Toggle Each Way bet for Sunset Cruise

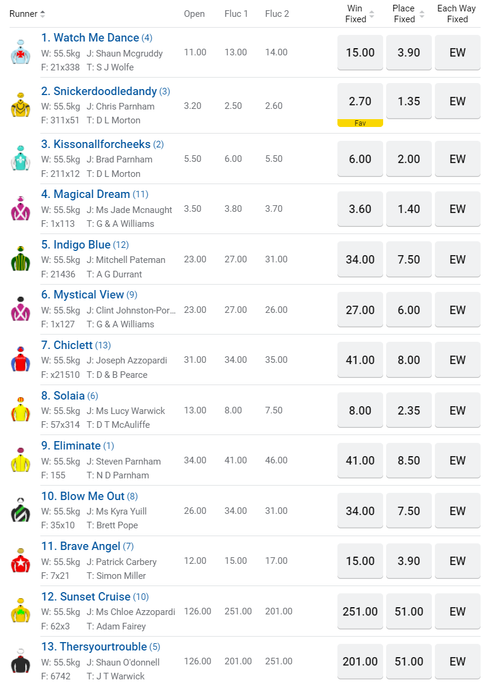(x=458, y=611)
